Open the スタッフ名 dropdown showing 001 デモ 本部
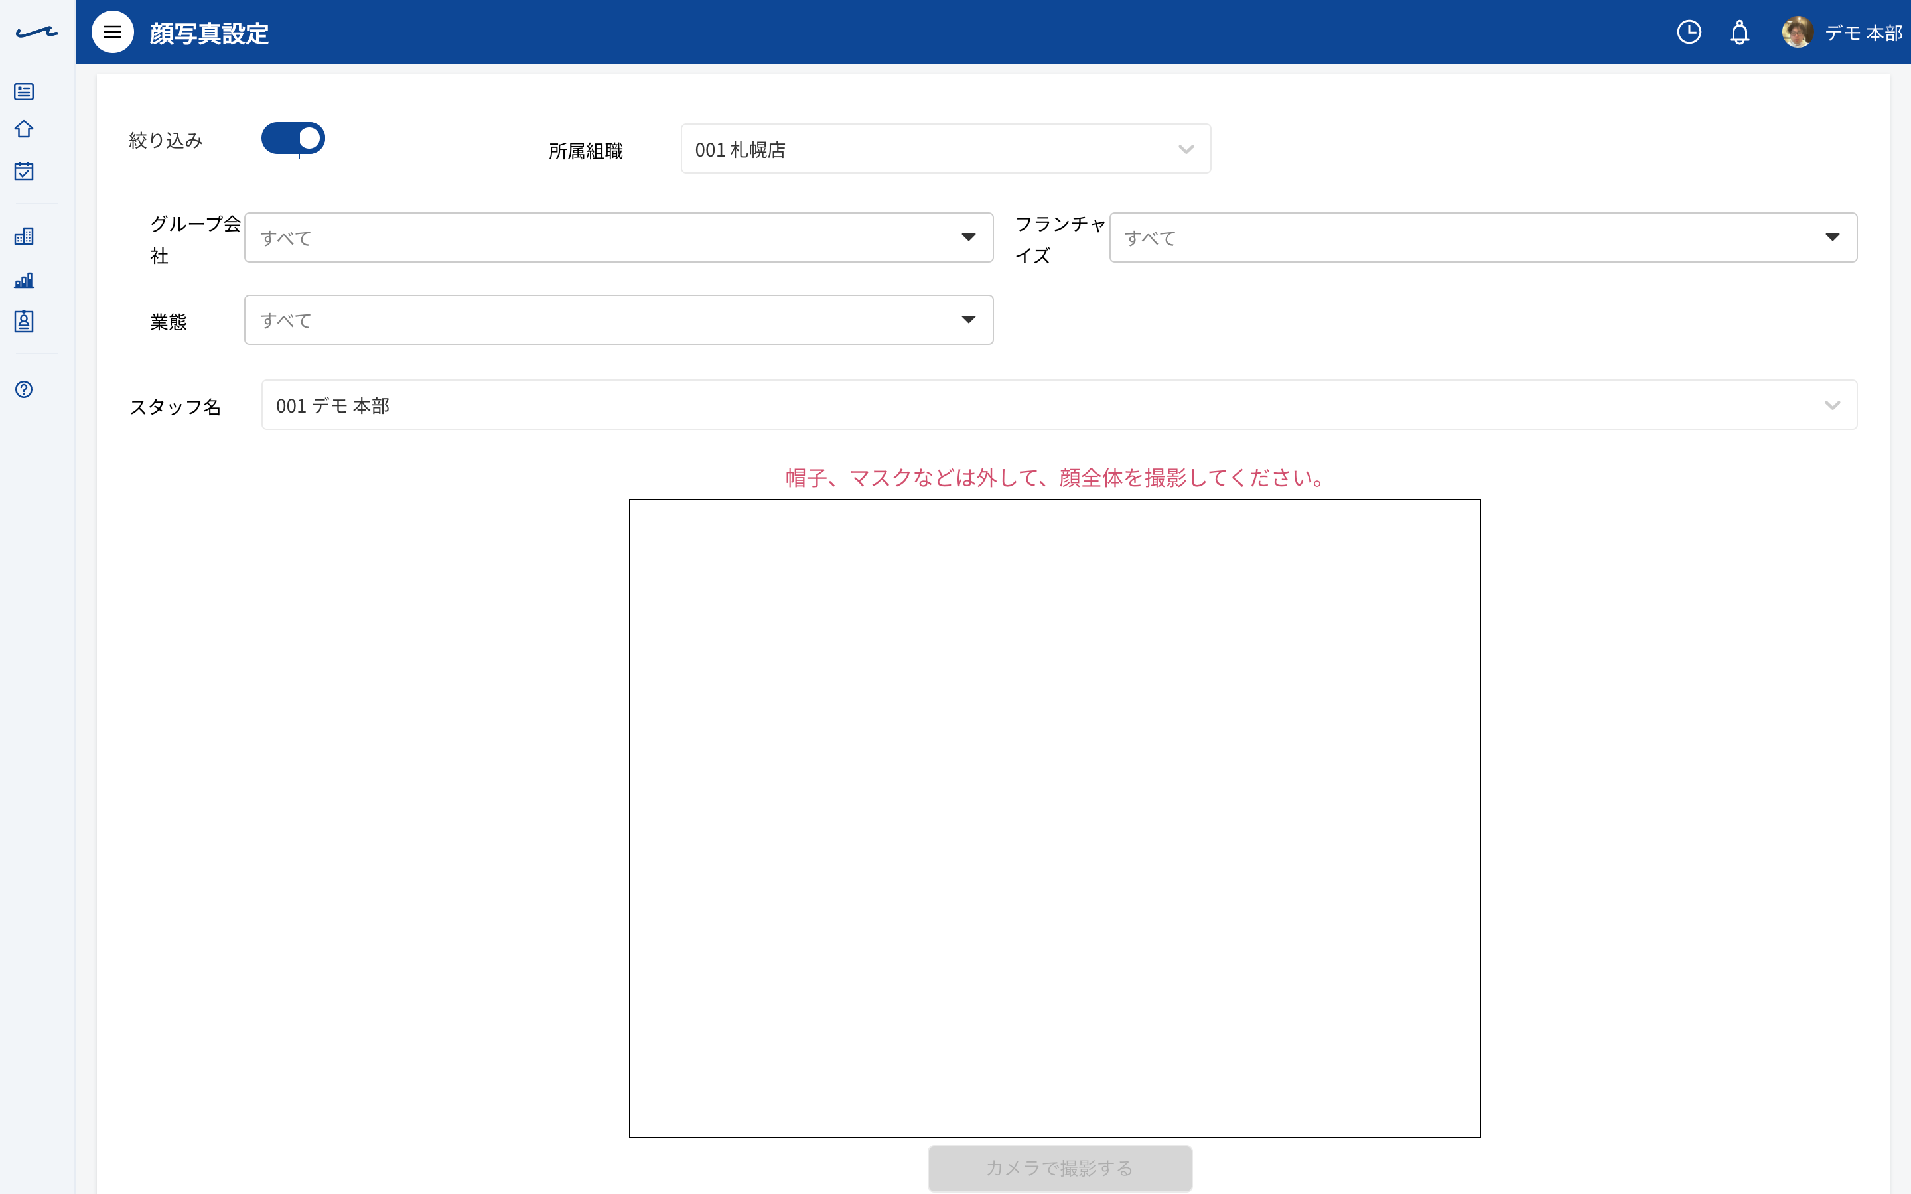This screenshot has width=1911, height=1194. 1059,405
